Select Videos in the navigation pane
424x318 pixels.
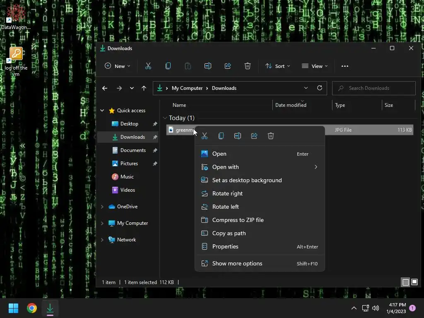[x=128, y=190]
